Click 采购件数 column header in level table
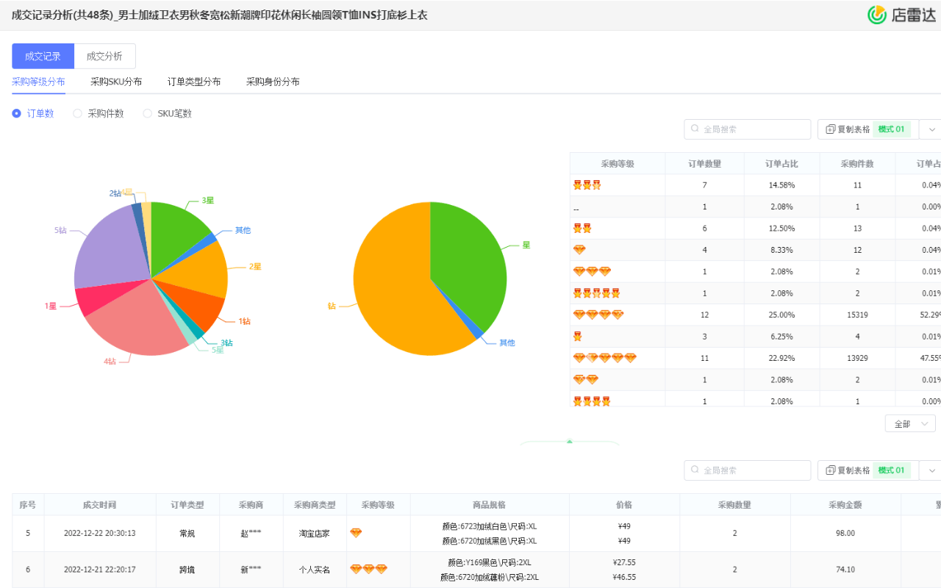The height and width of the screenshot is (588, 941). [857, 164]
